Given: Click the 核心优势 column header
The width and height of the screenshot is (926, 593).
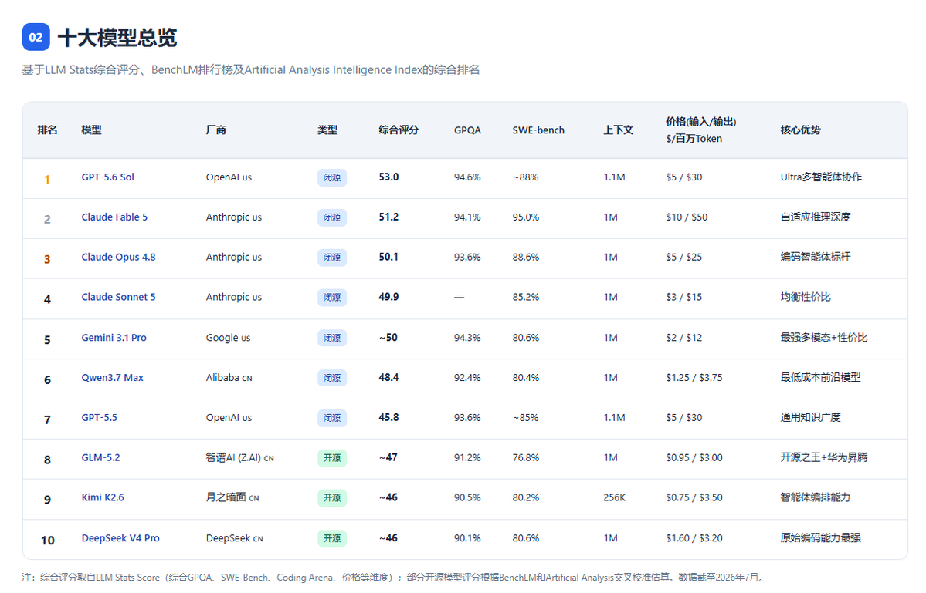Looking at the screenshot, I should 801,130.
